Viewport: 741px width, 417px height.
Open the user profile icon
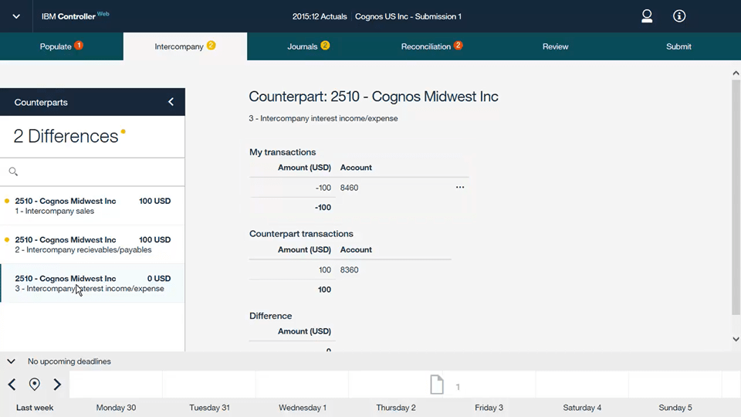tap(647, 16)
